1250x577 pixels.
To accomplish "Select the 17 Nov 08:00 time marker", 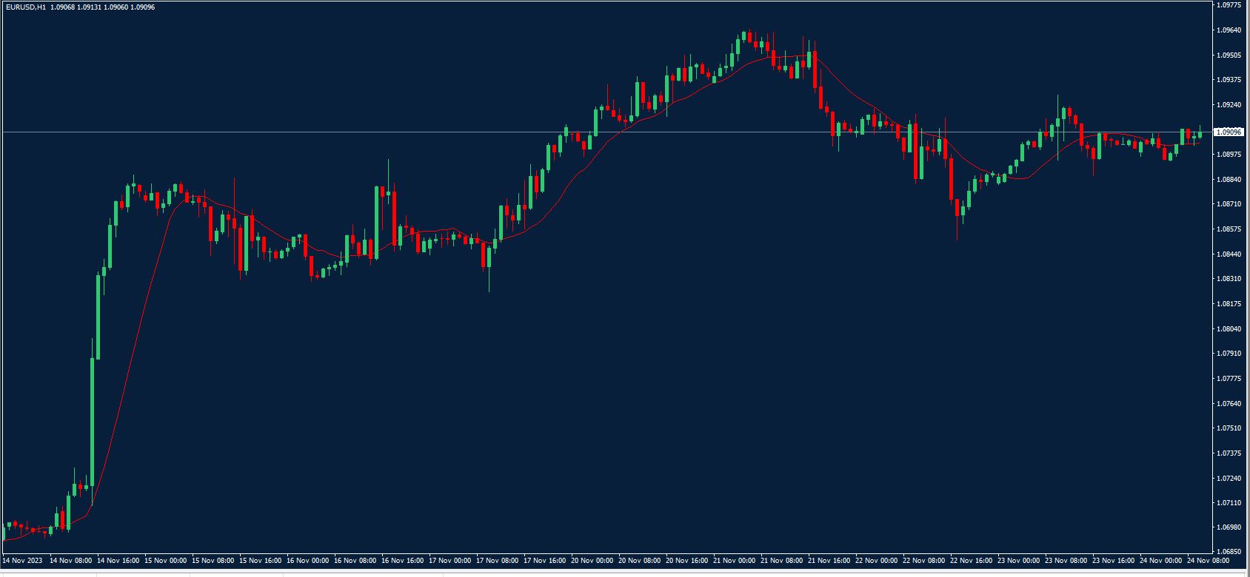I will coord(497,561).
